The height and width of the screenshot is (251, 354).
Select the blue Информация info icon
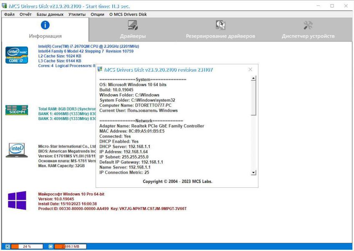pyautogui.click(x=45, y=25)
